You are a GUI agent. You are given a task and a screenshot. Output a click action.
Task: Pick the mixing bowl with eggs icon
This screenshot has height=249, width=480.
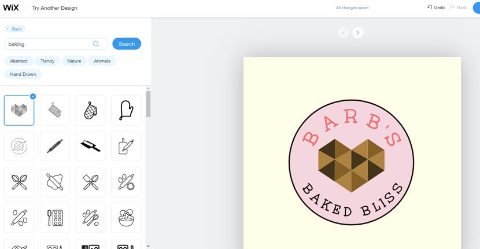(126, 218)
